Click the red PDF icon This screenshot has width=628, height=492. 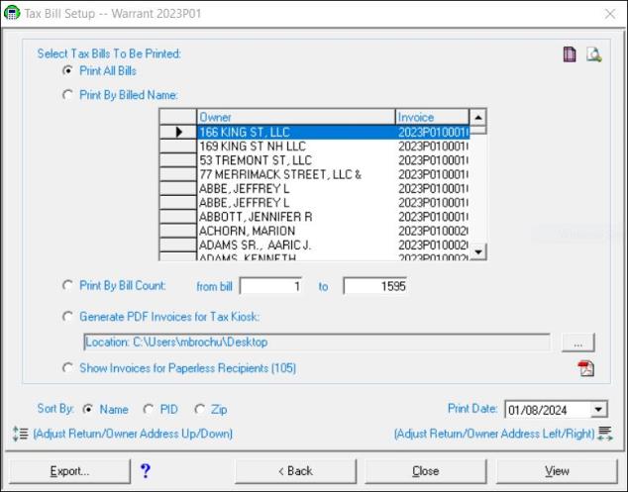(x=585, y=369)
